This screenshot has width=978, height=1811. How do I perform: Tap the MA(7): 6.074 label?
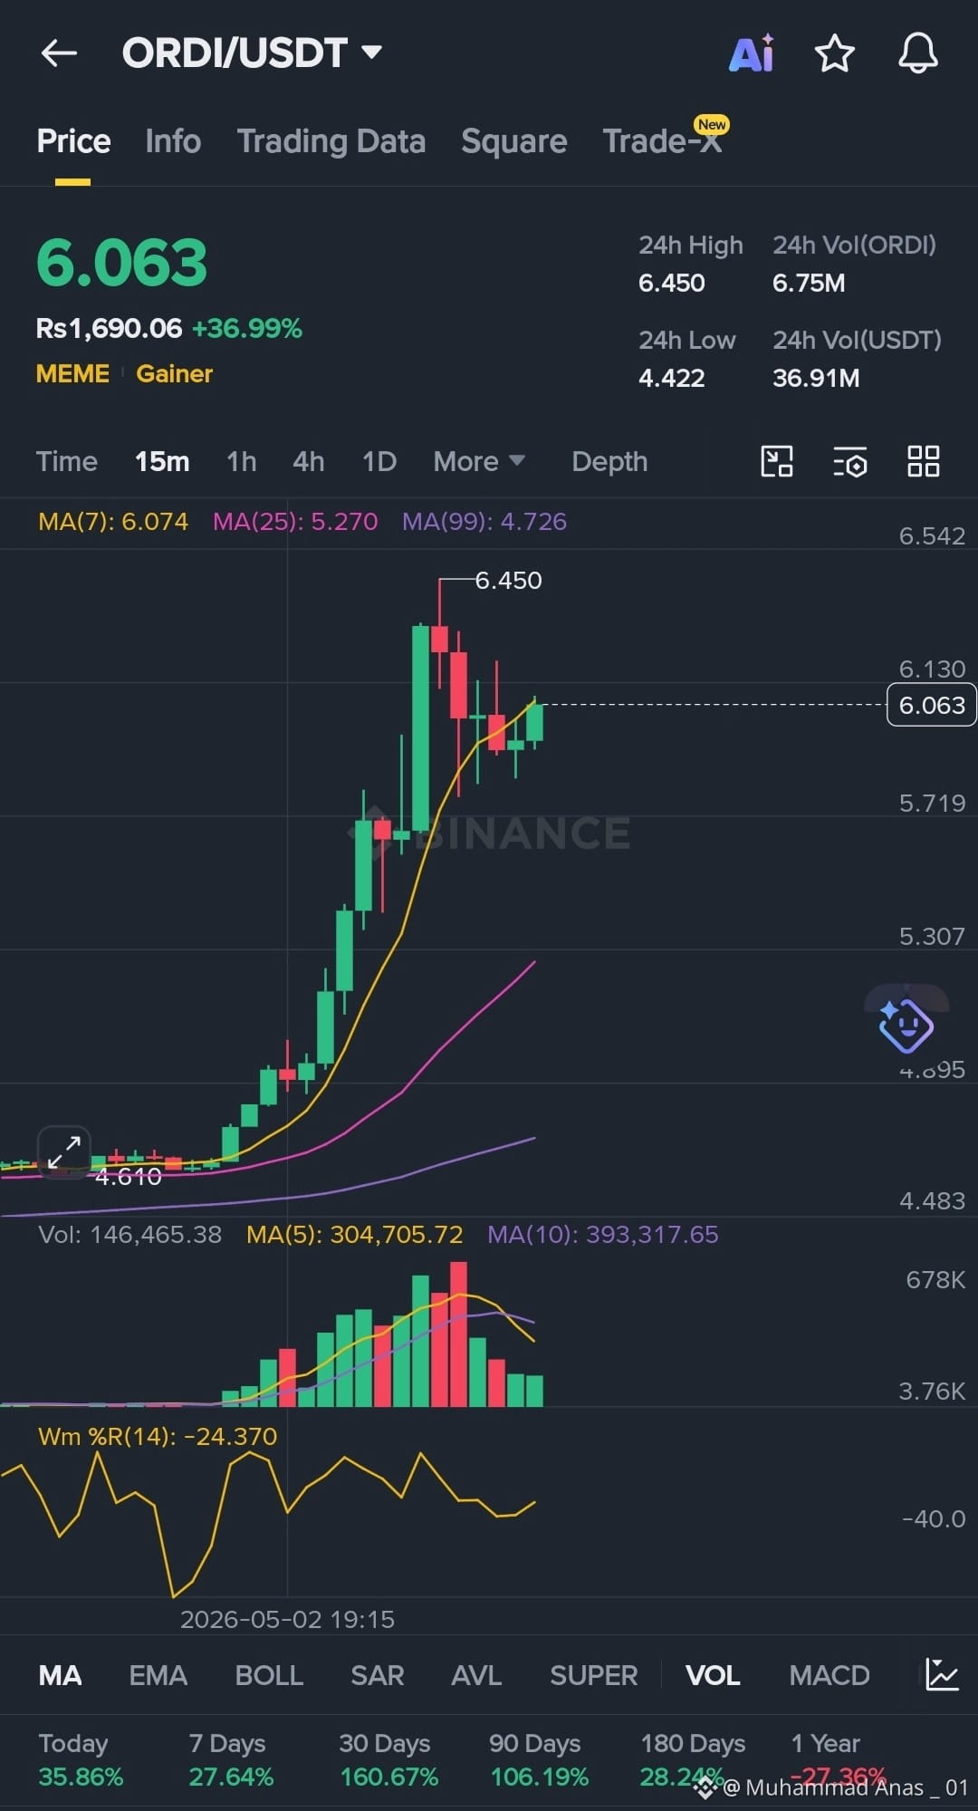coord(113,521)
